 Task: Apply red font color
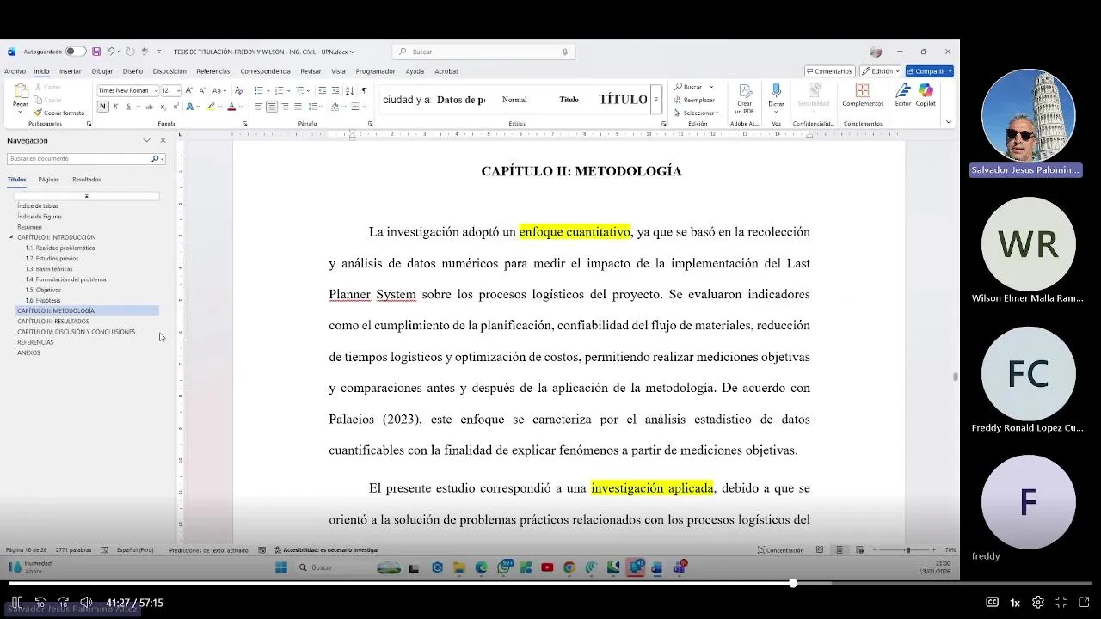coord(231,107)
